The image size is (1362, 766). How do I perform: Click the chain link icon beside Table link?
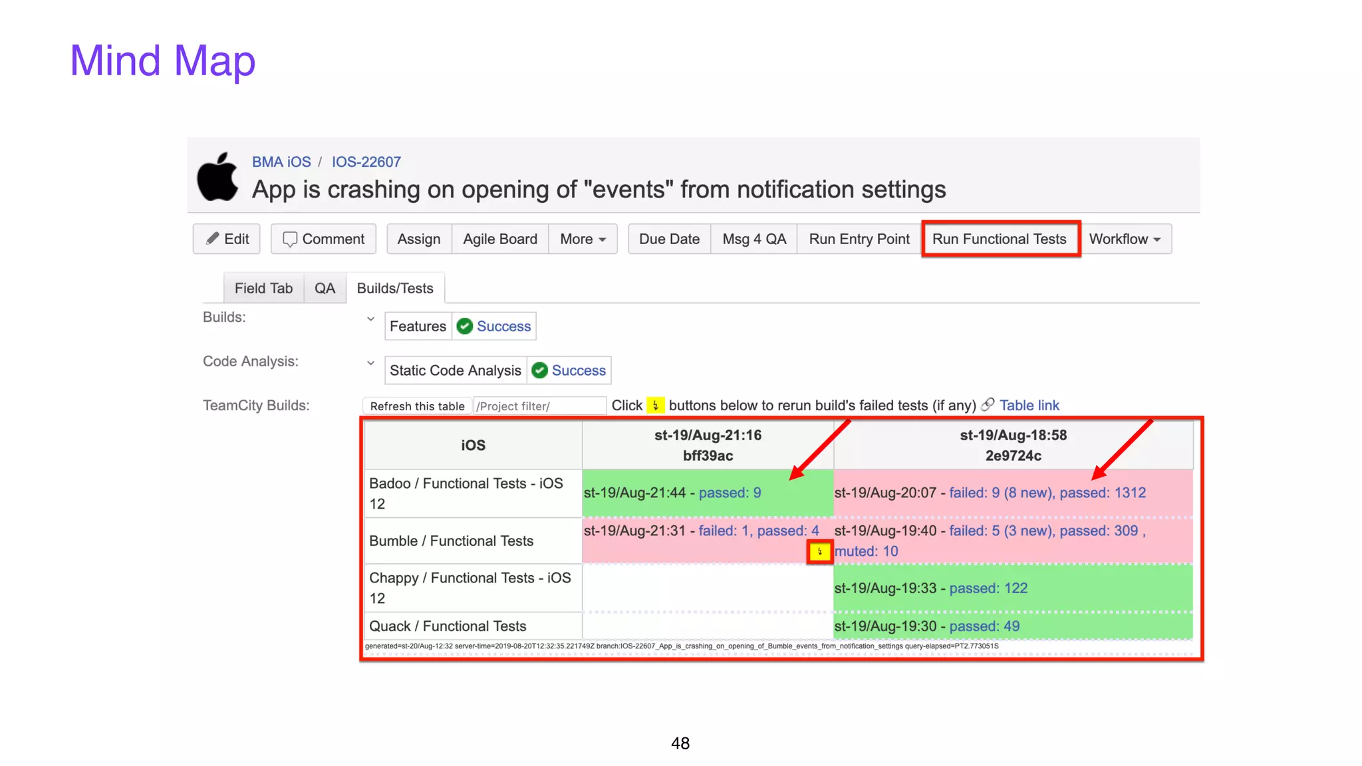(988, 405)
